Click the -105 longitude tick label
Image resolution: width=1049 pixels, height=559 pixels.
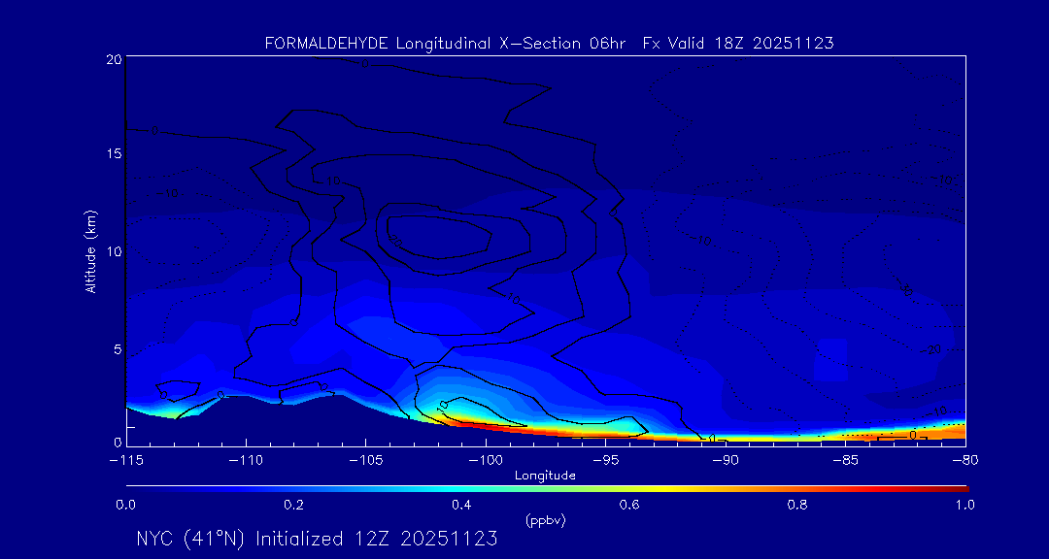[366, 461]
